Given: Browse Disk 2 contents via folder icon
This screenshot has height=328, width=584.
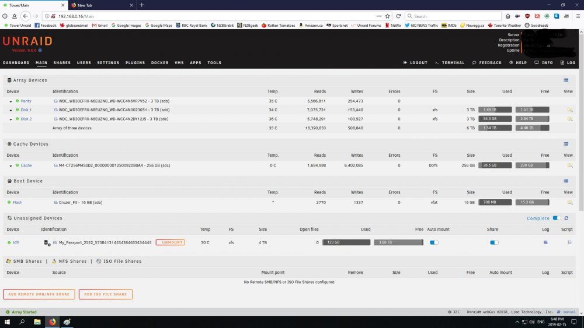Looking at the screenshot, I should (x=570, y=119).
